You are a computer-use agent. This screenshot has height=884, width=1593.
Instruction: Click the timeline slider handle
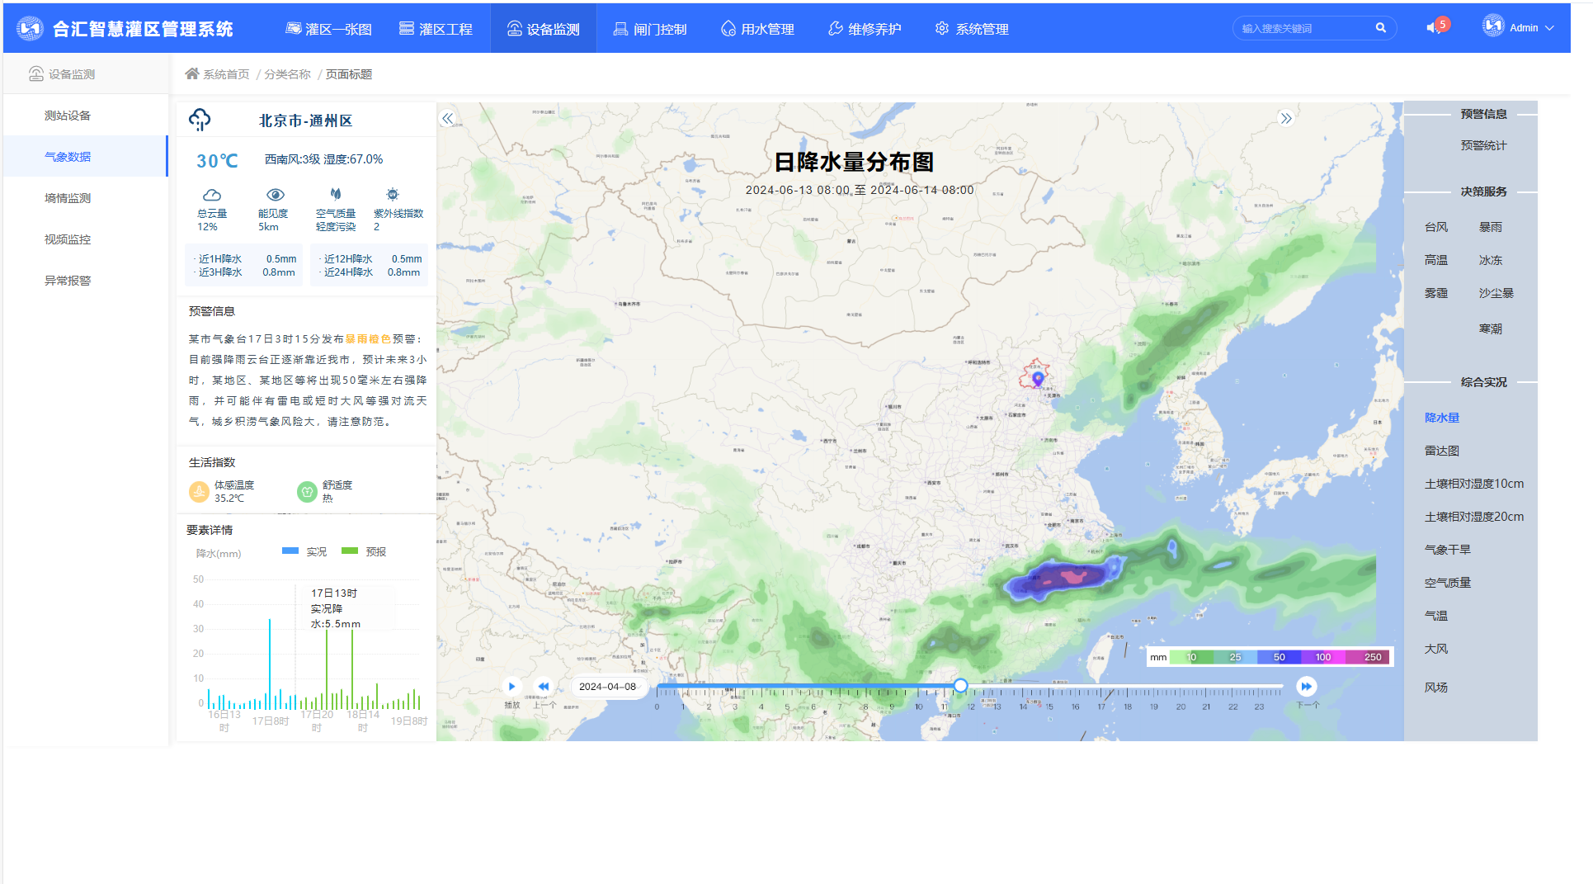pos(960,686)
